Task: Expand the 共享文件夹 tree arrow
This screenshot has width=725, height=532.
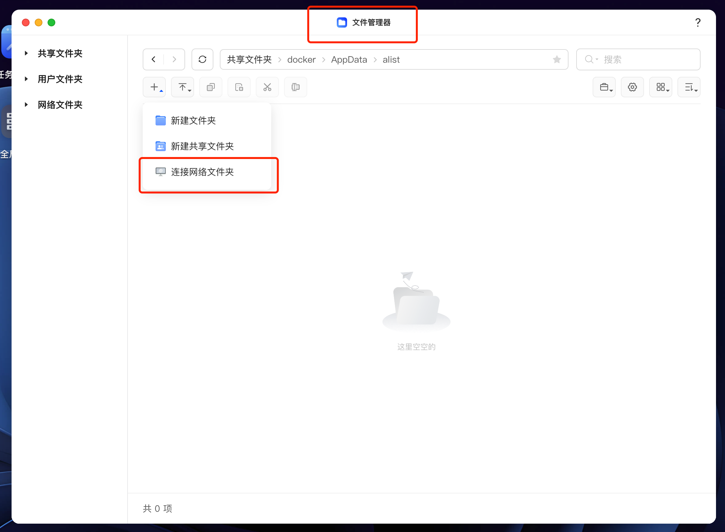Action: point(26,53)
